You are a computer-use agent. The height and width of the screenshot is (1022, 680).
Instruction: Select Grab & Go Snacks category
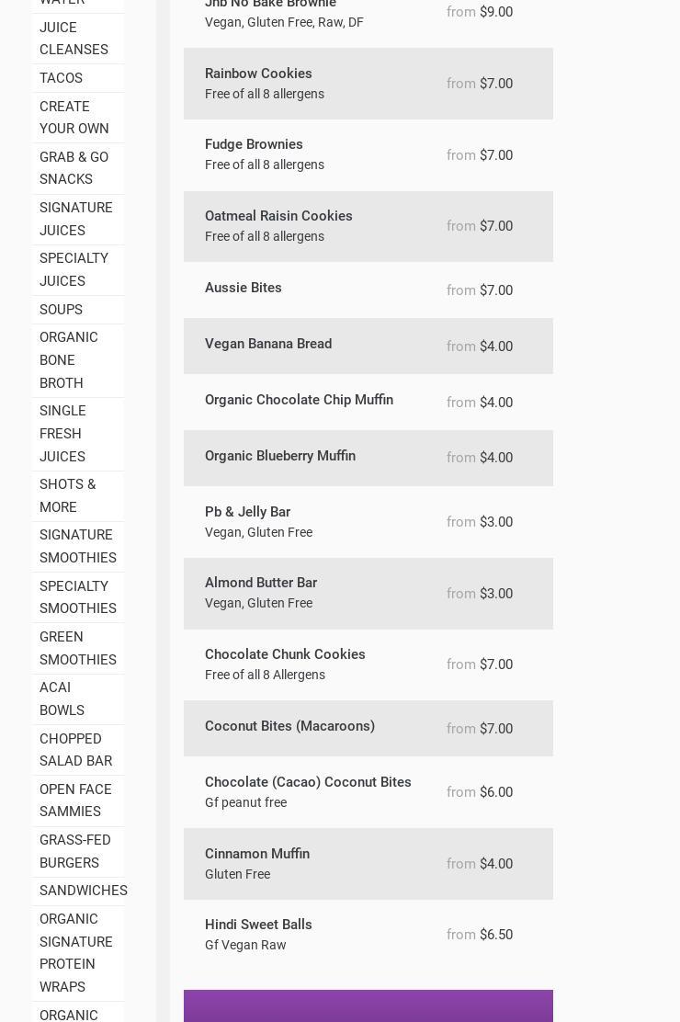pos(74,168)
